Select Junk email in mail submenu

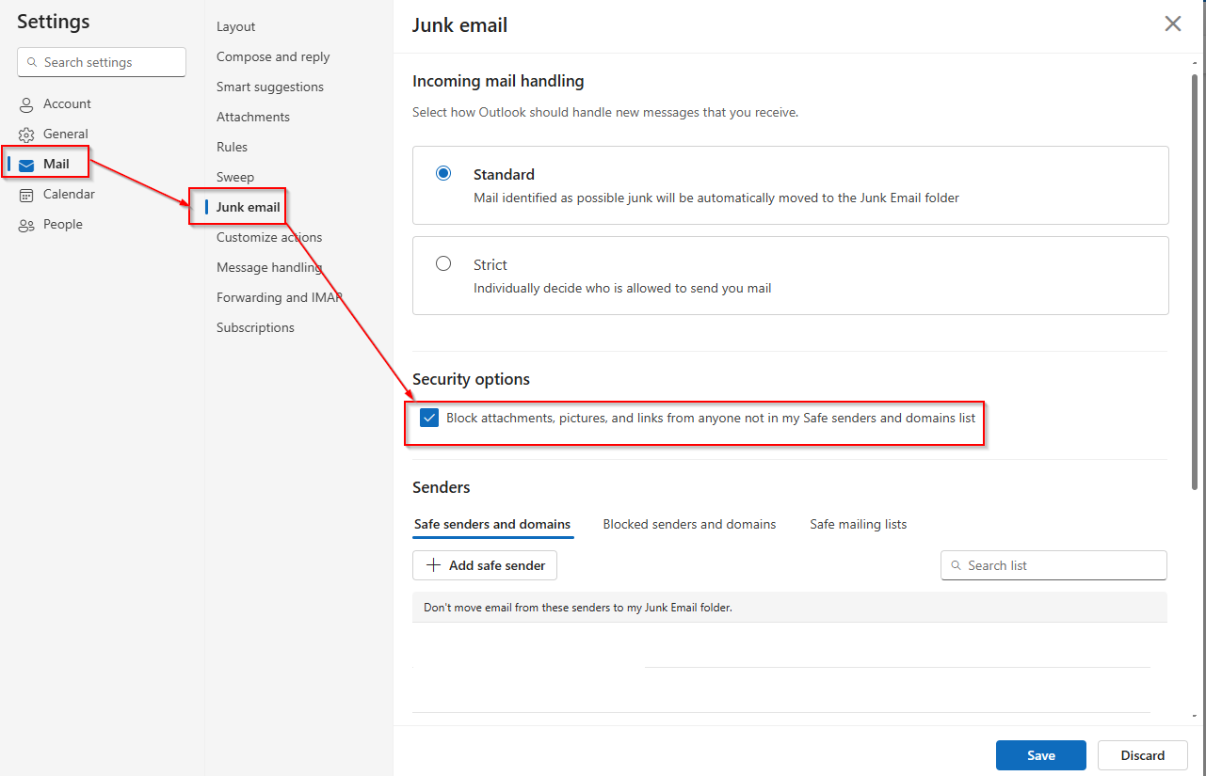[249, 207]
